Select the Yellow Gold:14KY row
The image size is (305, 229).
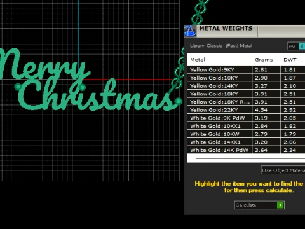tap(246, 86)
